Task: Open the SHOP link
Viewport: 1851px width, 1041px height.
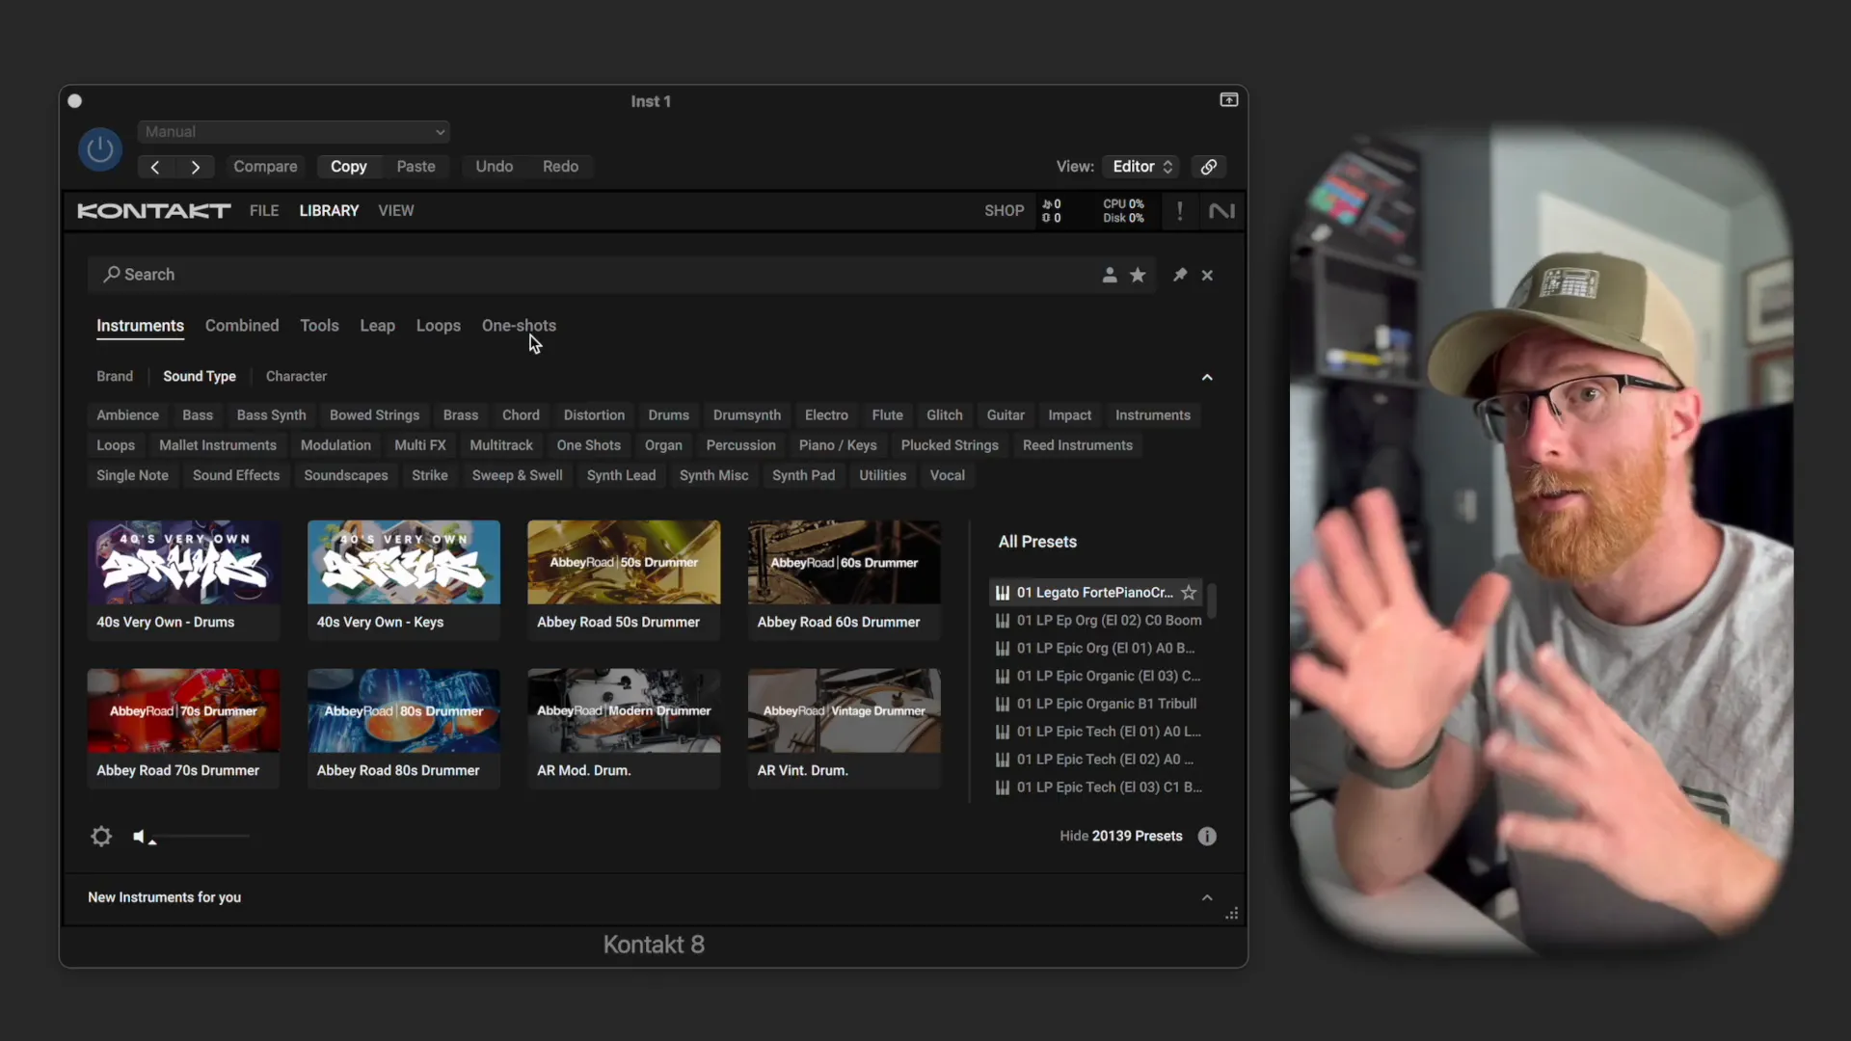Action: 1004,211
